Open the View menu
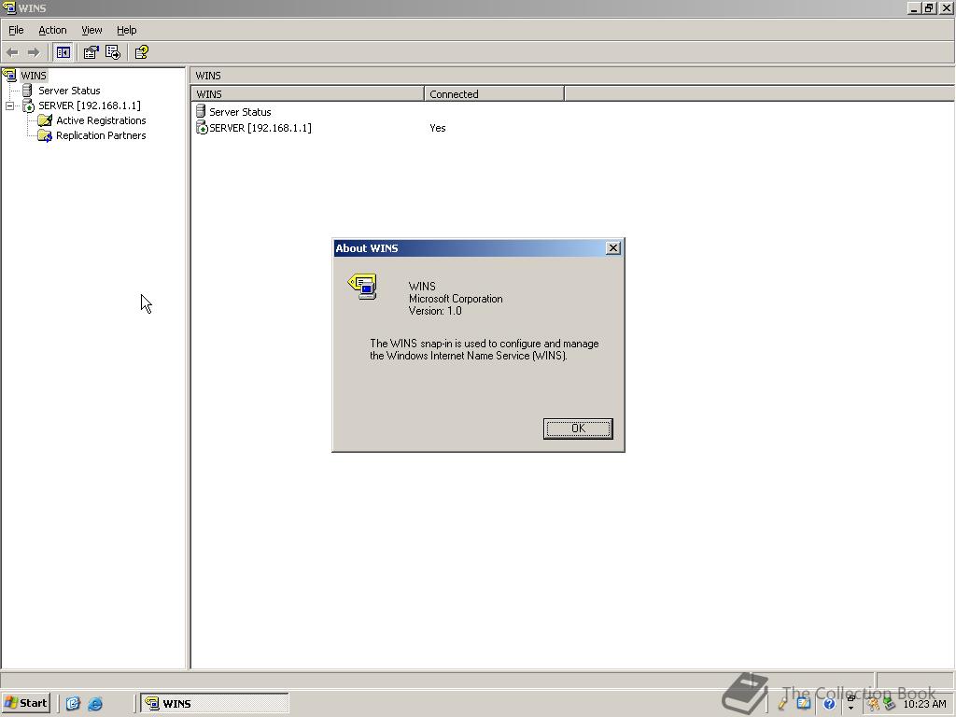 coord(91,30)
